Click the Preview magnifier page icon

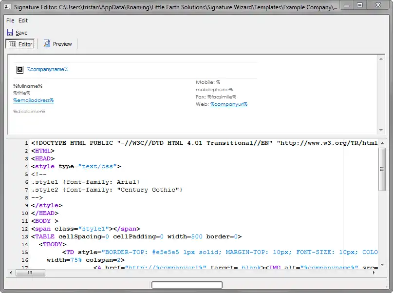click(x=47, y=44)
